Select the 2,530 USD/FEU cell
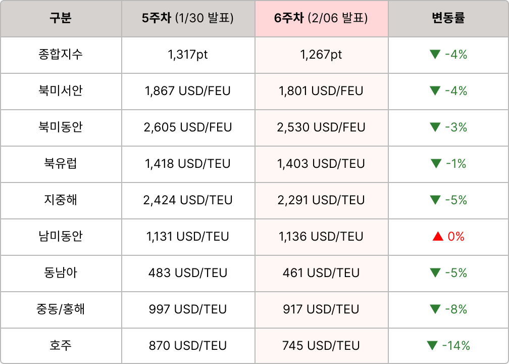The width and height of the screenshot is (509, 364). 321,127
